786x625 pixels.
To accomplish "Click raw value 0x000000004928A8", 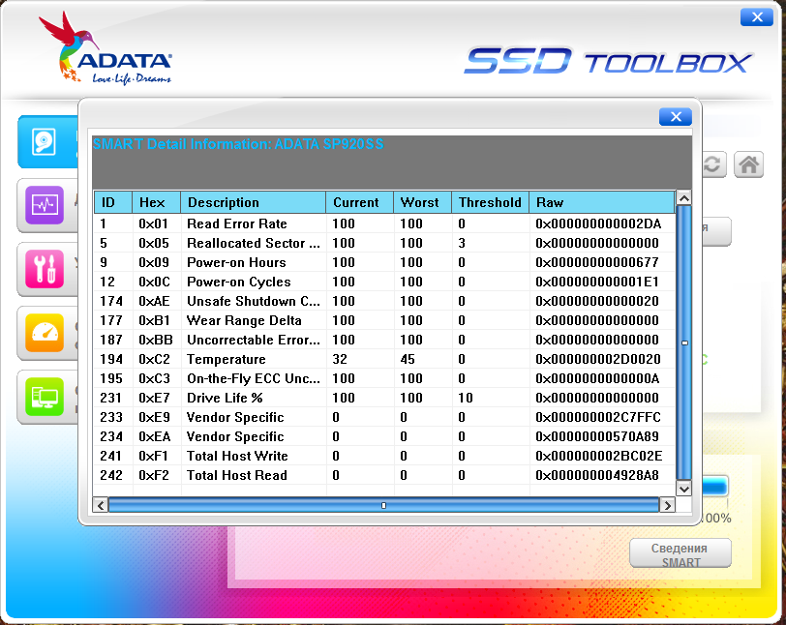I will click(597, 475).
